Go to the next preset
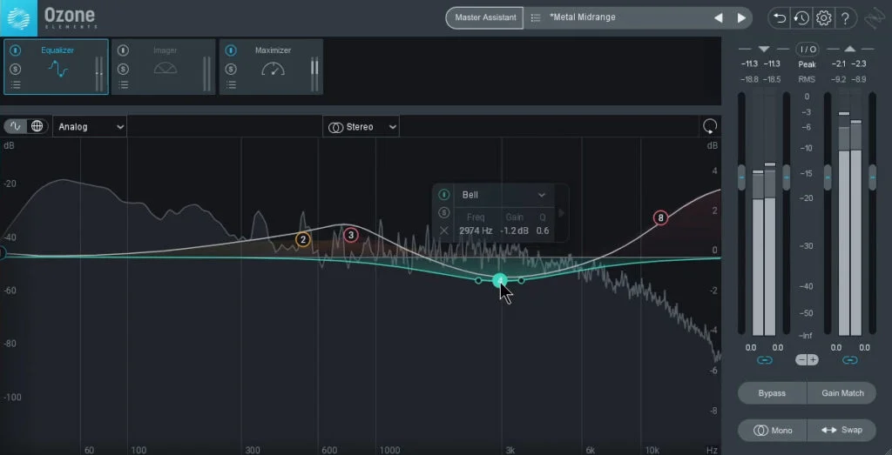Image resolution: width=892 pixels, height=455 pixels. tap(741, 17)
